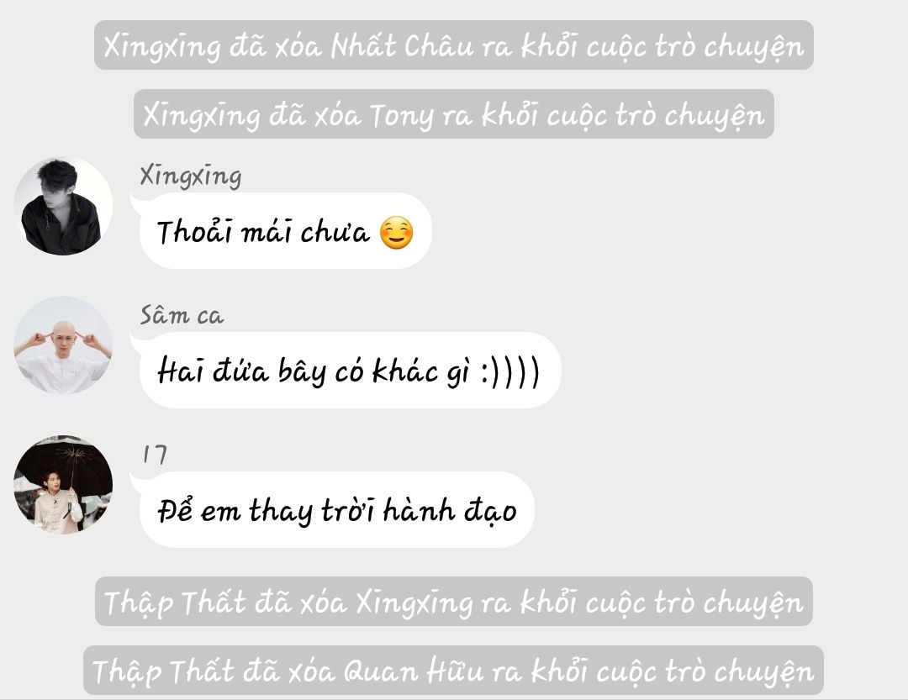Viewport: 908px width, 700px height.
Task: Click the word 'hành đạo' in 17's message
Action: click(x=450, y=511)
